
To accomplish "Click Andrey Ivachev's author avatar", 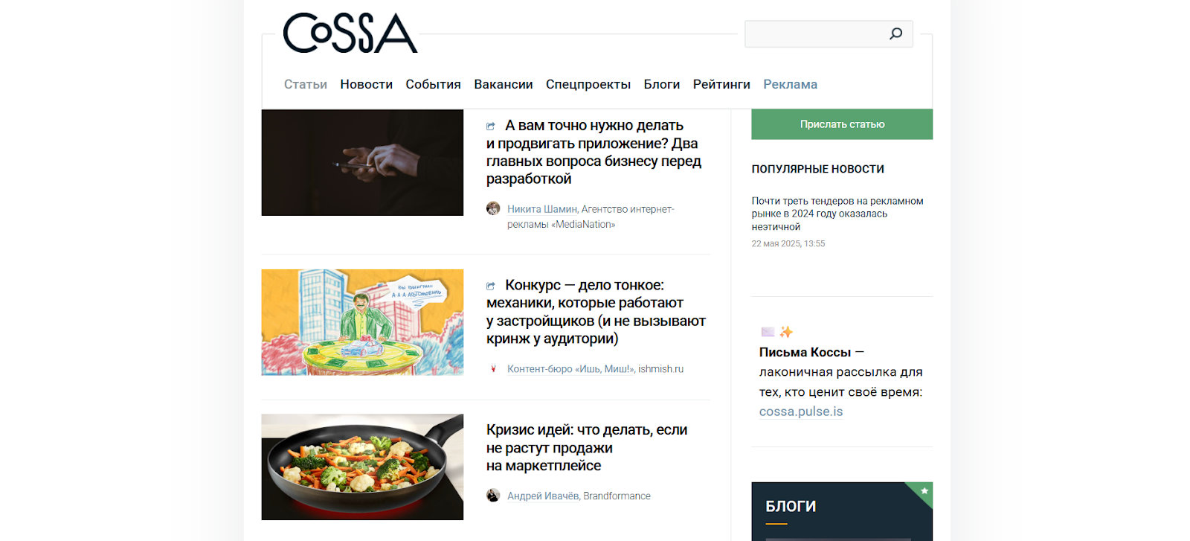I will [493, 496].
